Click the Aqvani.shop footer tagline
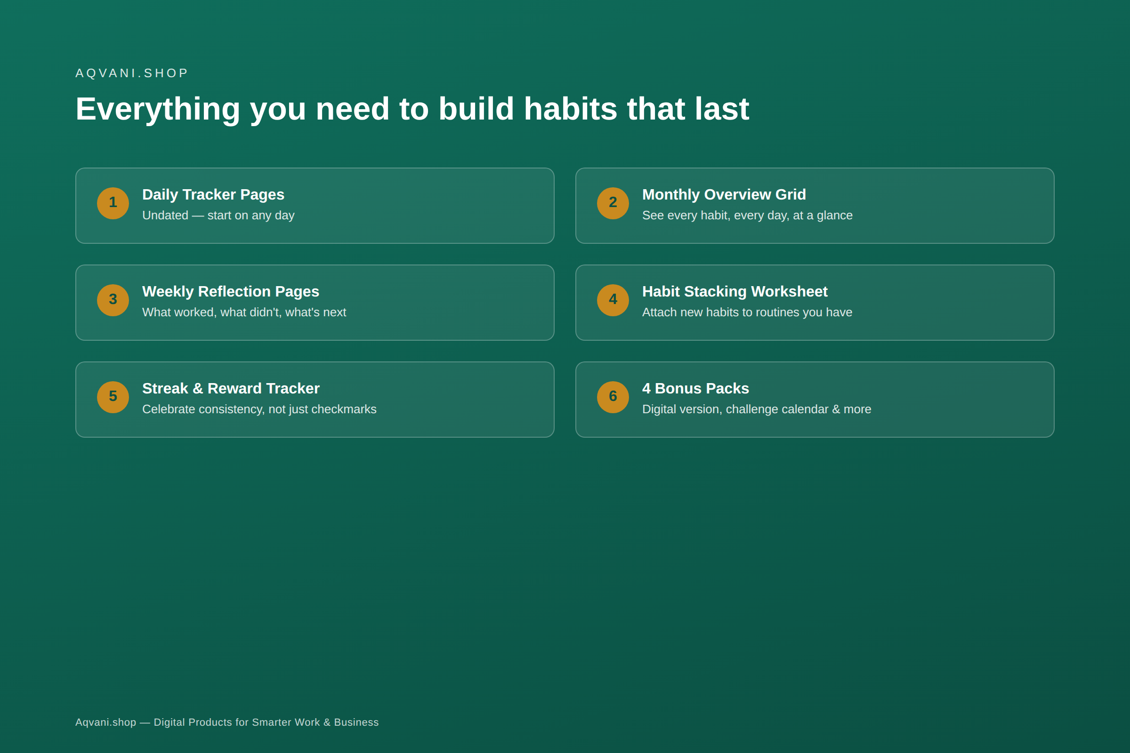Image resolution: width=1130 pixels, height=753 pixels. (227, 722)
